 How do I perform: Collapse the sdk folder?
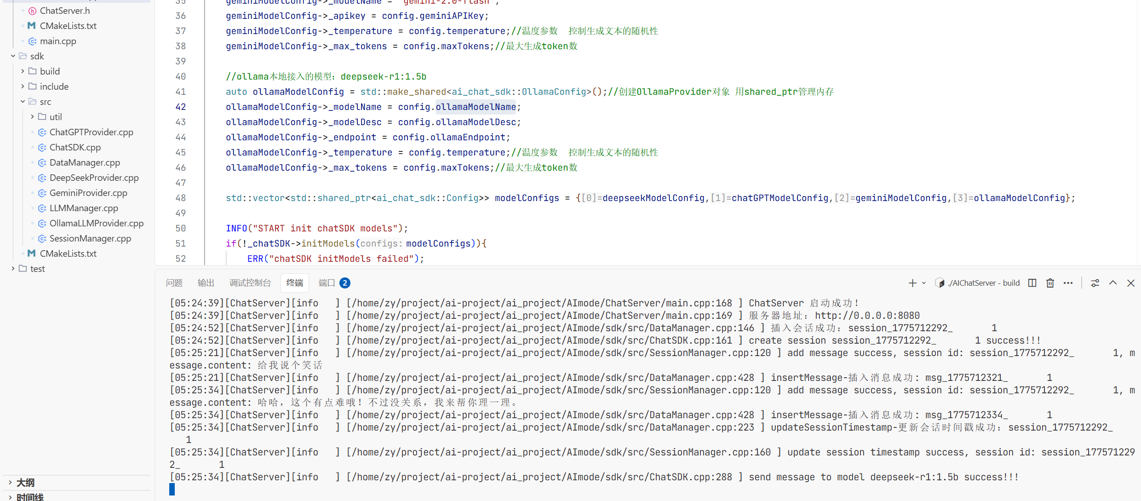(13, 56)
